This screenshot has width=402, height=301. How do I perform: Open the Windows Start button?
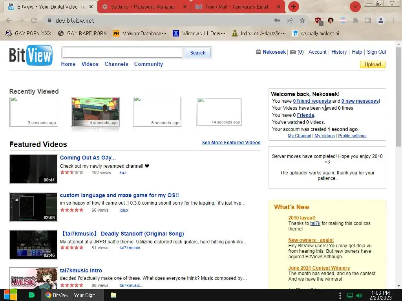[10, 295]
